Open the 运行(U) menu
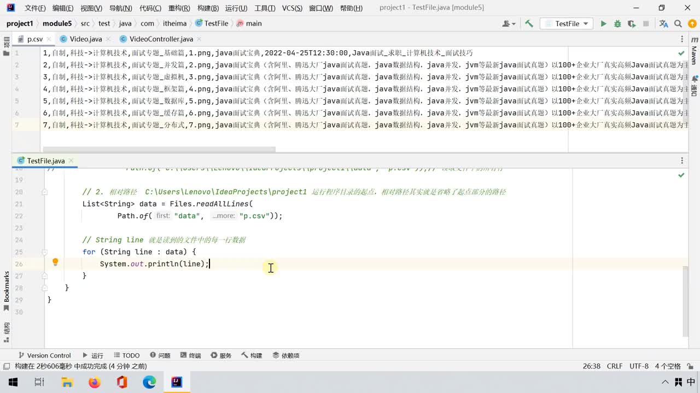The image size is (700, 393). coord(237,8)
